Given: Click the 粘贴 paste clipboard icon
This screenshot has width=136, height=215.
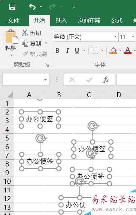Looking at the screenshot, I should [12, 37].
